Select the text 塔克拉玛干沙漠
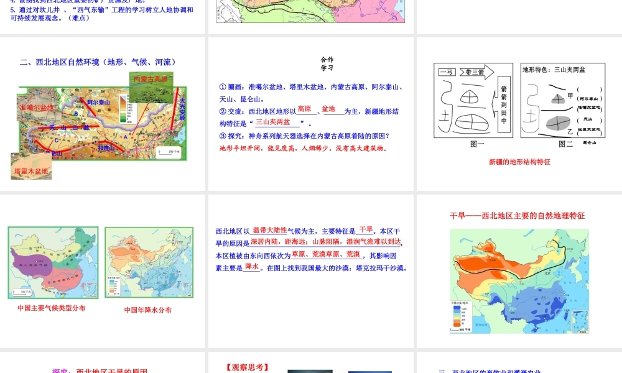The height and width of the screenshot is (373, 622). (x=379, y=268)
